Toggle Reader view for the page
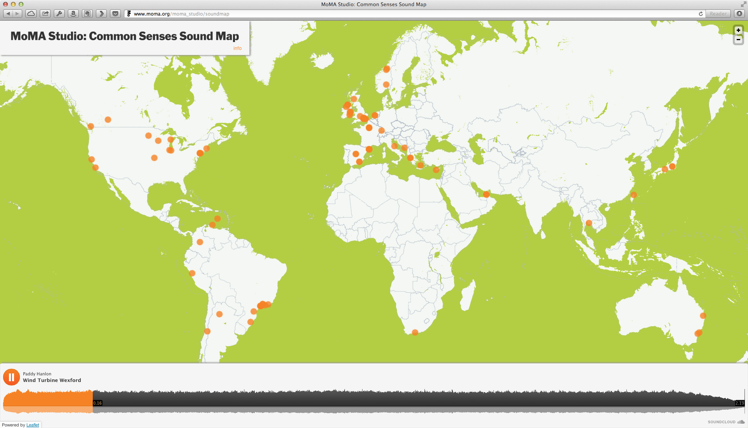The height and width of the screenshot is (428, 748). pyautogui.click(x=718, y=14)
